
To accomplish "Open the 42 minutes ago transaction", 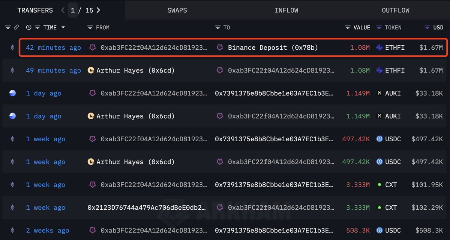I will (53, 47).
